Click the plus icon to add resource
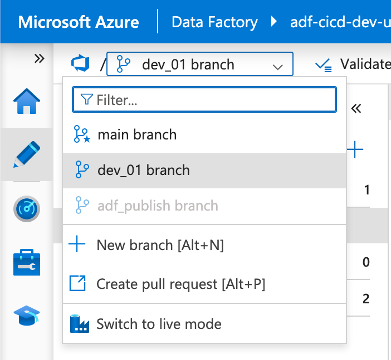 coord(355,149)
